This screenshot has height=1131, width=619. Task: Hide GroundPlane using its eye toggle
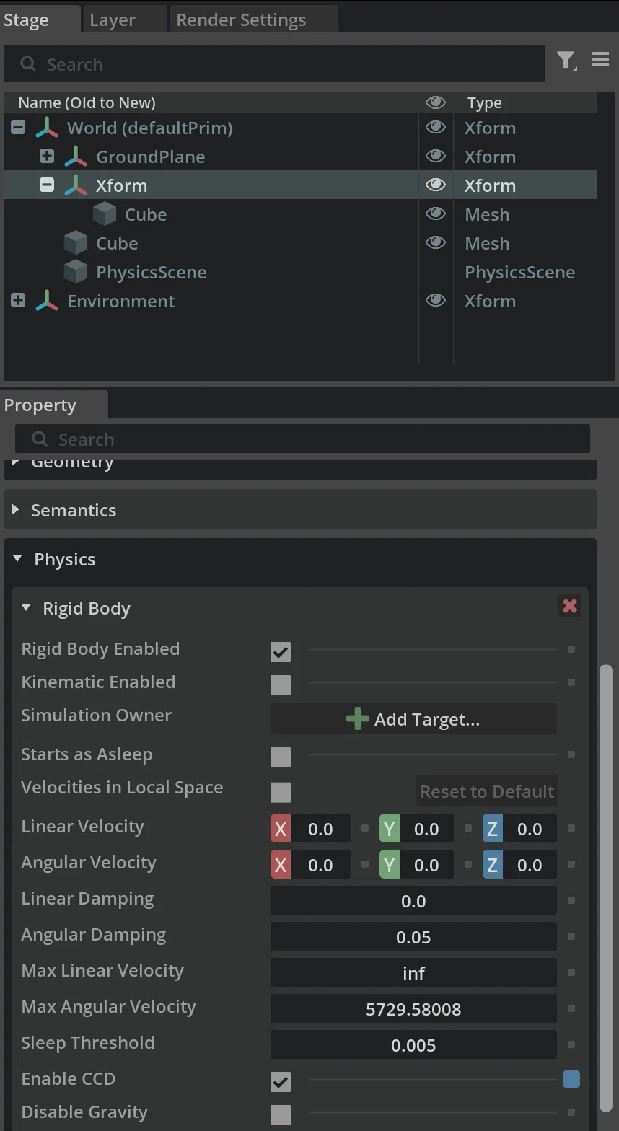(x=436, y=156)
